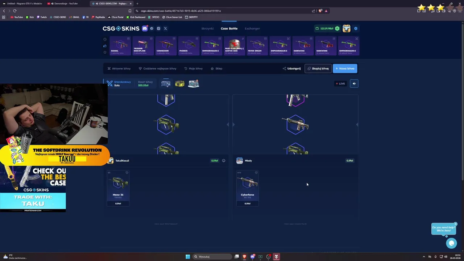Select the third icy case icon

[194, 84]
